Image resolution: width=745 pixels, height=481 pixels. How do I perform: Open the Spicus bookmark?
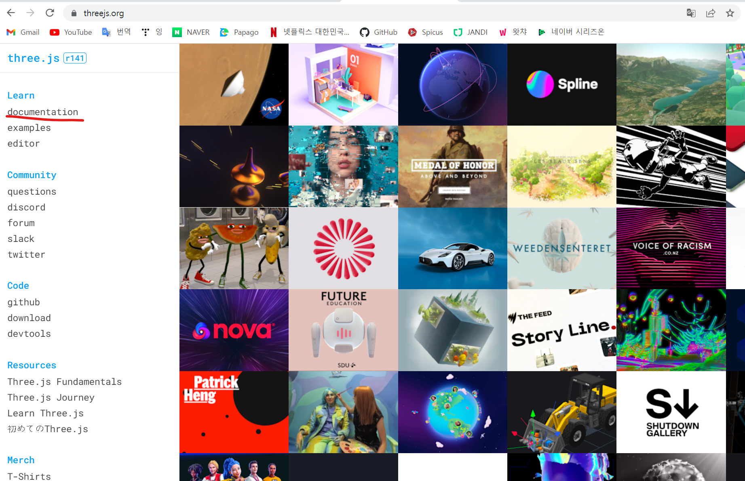point(425,32)
